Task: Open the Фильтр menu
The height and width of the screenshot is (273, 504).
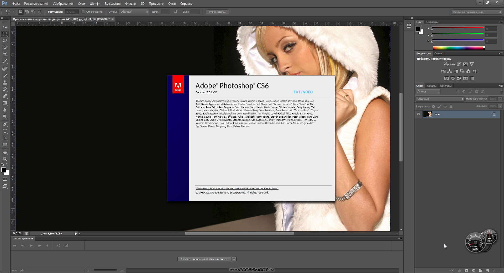Action: (130, 4)
